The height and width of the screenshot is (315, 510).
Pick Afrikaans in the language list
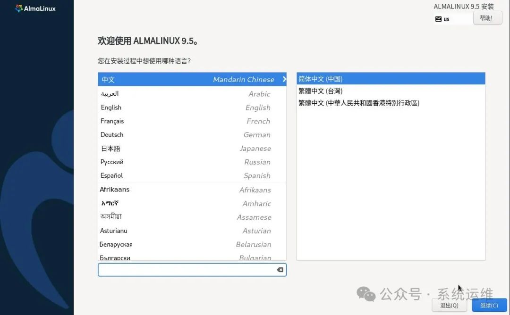[x=192, y=189]
